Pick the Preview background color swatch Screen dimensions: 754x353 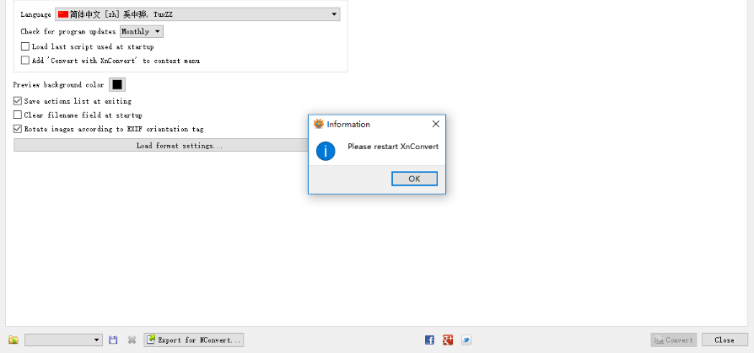(x=117, y=84)
